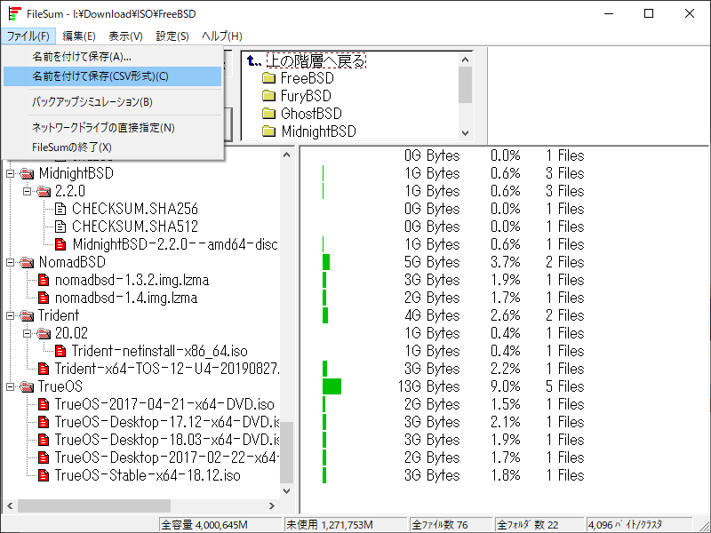Click red file icon of TrueOS-Desktop-18.03
The height and width of the screenshot is (533, 711).
[x=44, y=440]
